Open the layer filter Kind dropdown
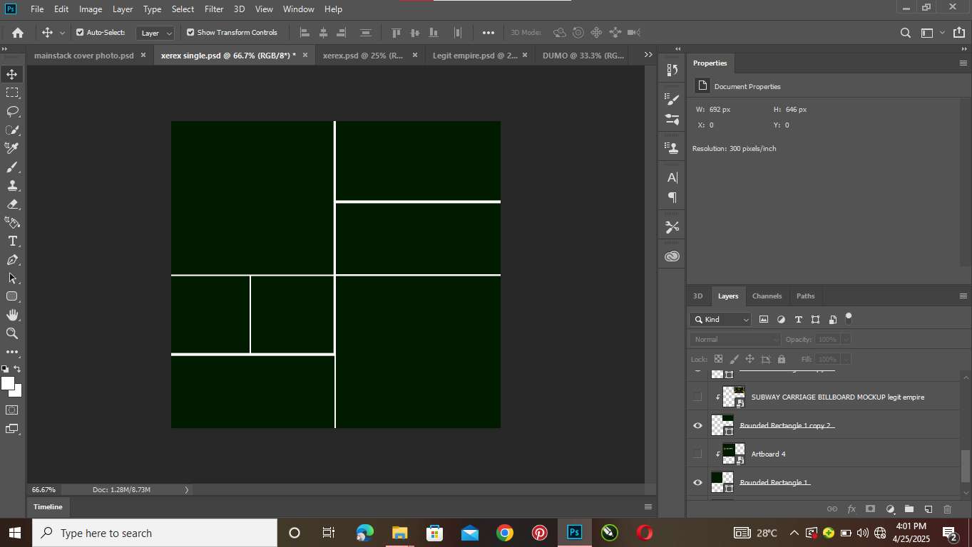Screen dimensions: 972x547 pyautogui.click(x=721, y=320)
